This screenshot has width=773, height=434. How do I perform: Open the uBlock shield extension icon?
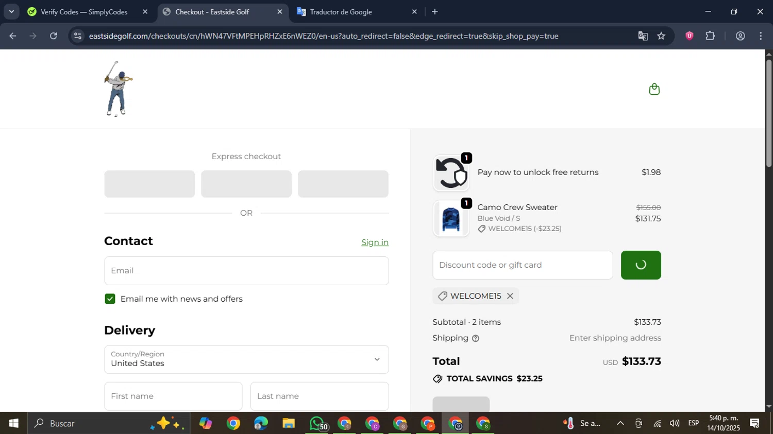tap(689, 36)
